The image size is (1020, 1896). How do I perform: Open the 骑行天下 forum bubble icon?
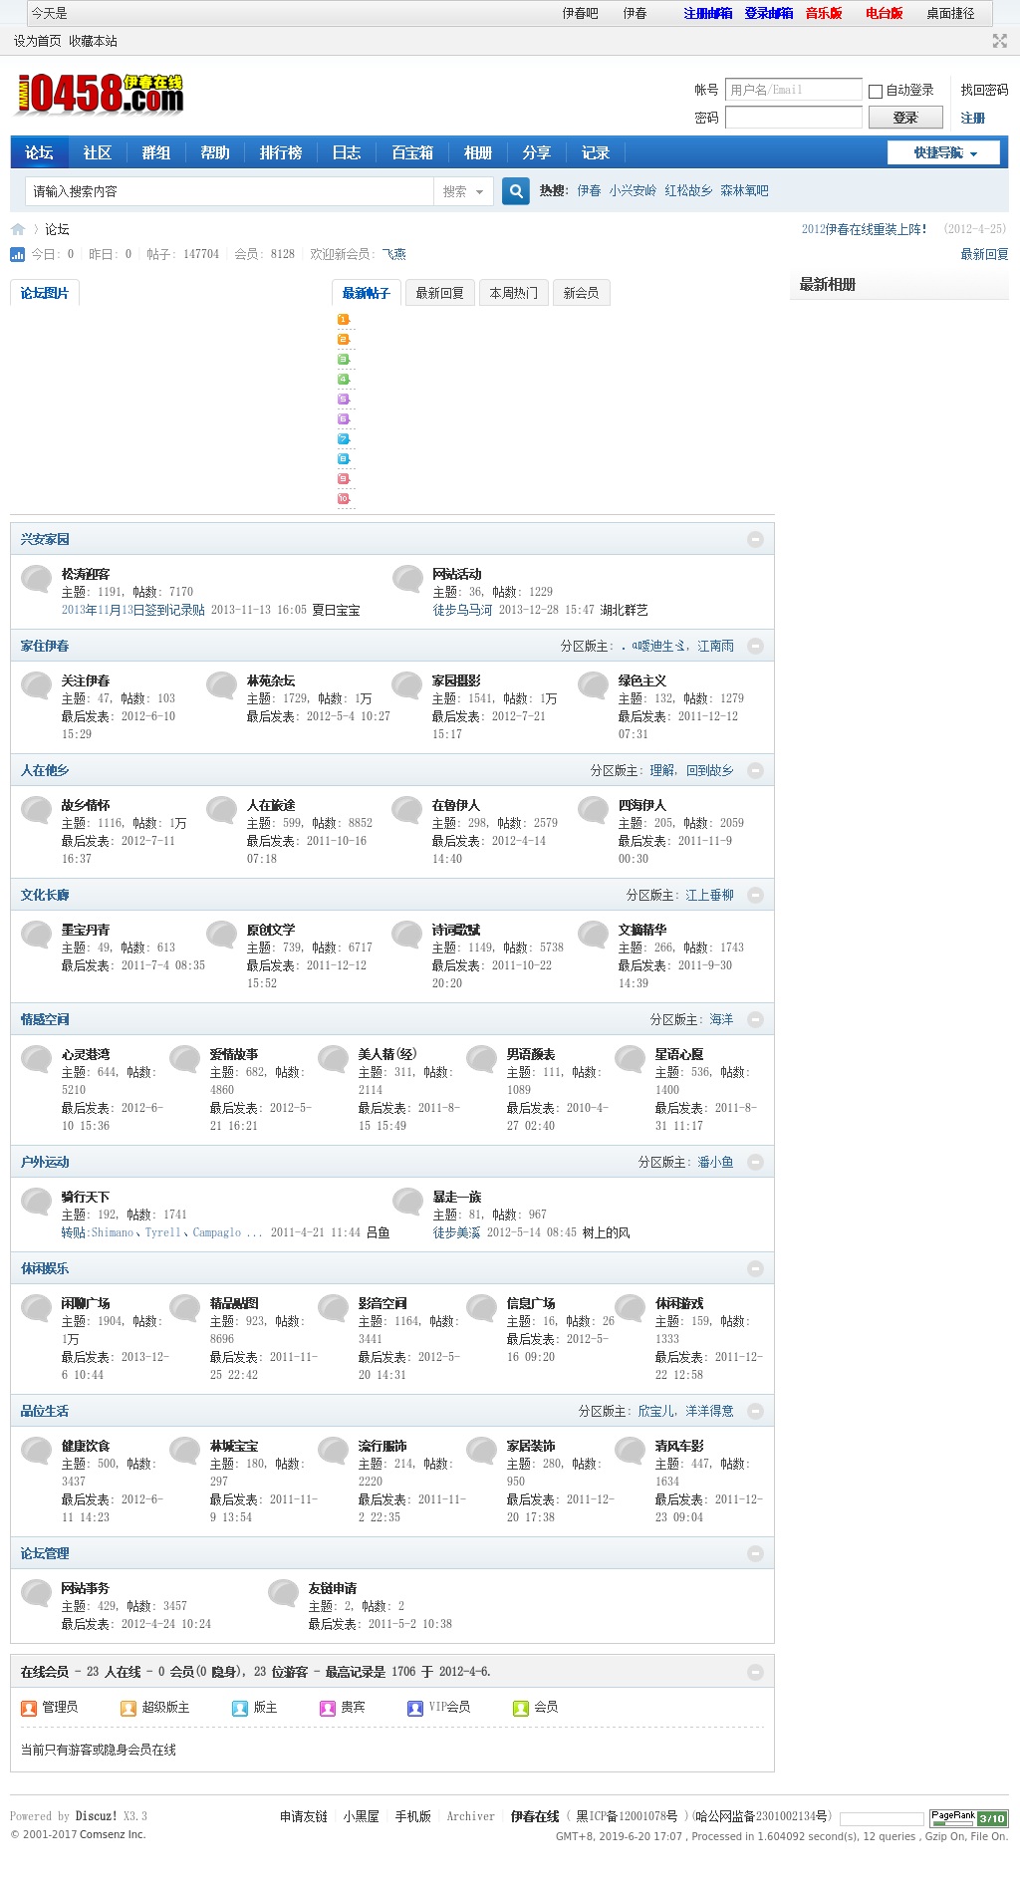tap(37, 1201)
